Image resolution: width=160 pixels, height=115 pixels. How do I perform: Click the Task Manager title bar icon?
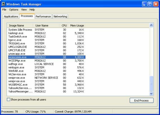coord(3,4)
